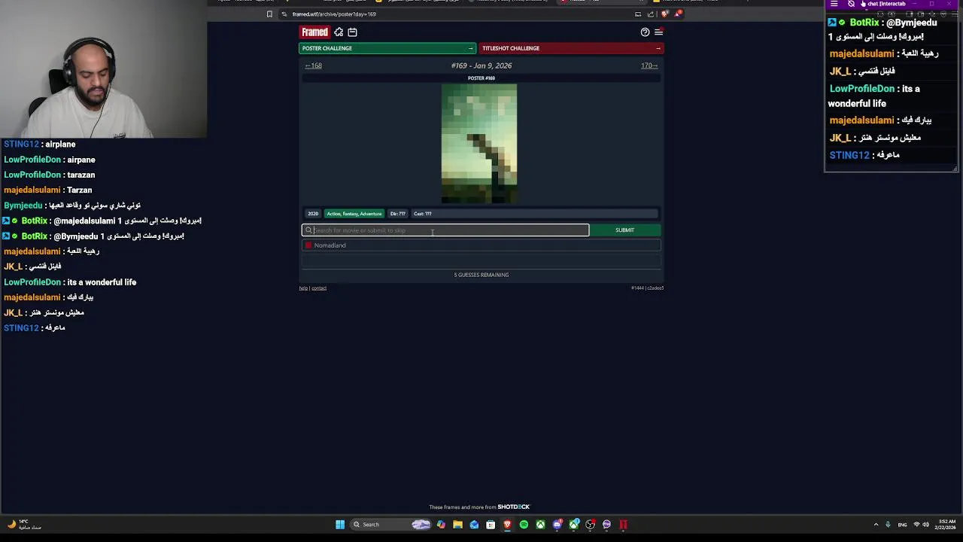Open Spotify from the taskbar
Screen dimensions: 963x542
(x=524, y=525)
